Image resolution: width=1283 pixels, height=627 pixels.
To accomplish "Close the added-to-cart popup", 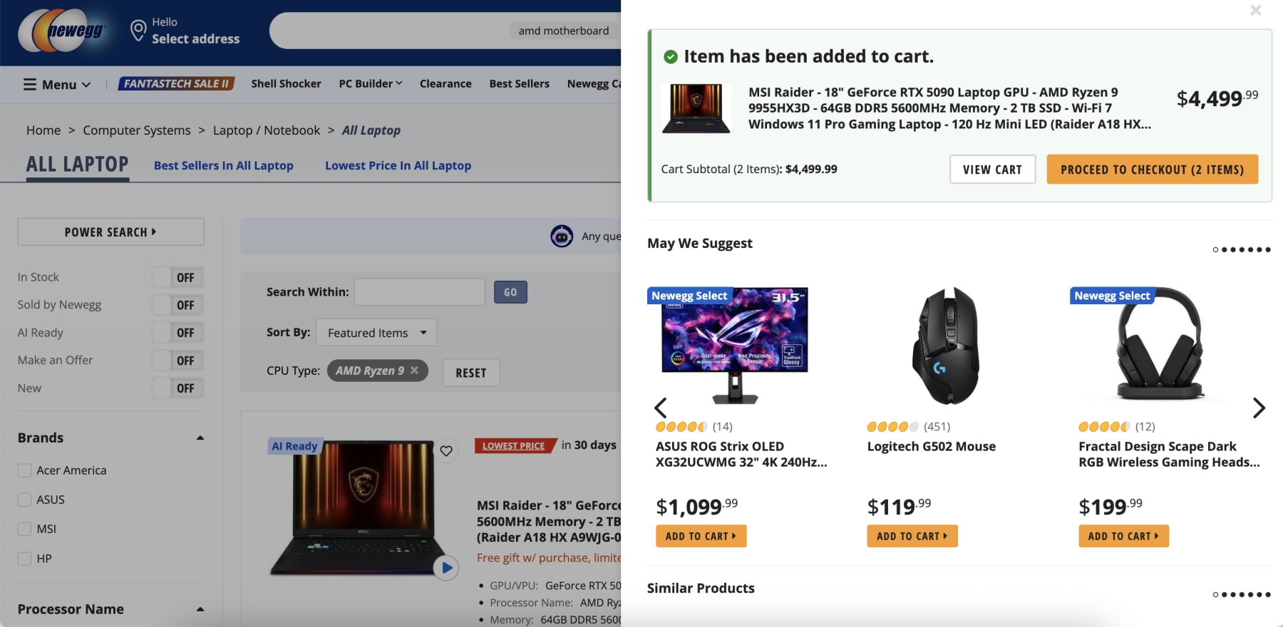I will click(x=1255, y=11).
